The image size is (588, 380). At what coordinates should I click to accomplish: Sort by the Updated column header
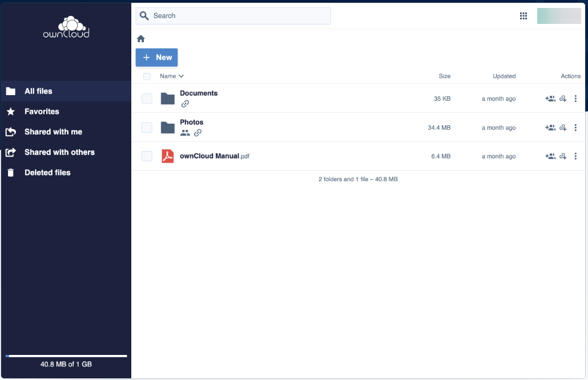[x=504, y=76]
